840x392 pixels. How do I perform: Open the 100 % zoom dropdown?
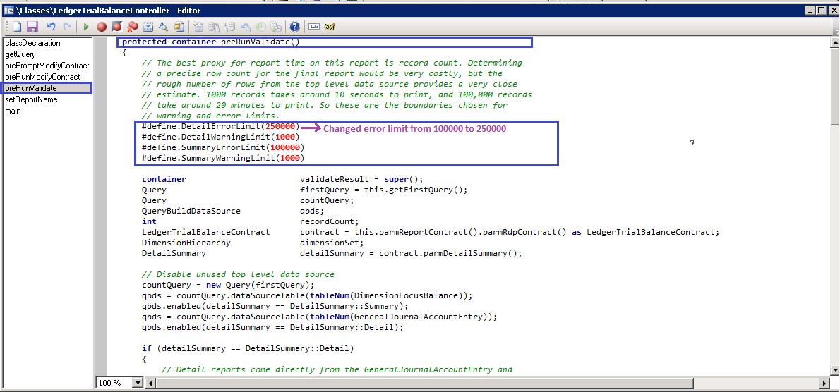click(138, 383)
